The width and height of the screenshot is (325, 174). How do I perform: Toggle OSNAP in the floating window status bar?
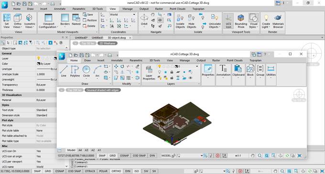coord(124,155)
